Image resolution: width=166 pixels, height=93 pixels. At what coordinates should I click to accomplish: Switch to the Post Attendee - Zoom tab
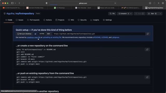[x=83, y=8]
